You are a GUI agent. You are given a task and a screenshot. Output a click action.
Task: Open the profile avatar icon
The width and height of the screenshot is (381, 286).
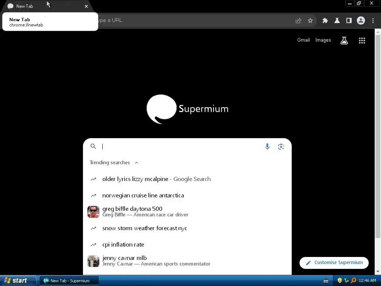pyautogui.click(x=361, y=20)
